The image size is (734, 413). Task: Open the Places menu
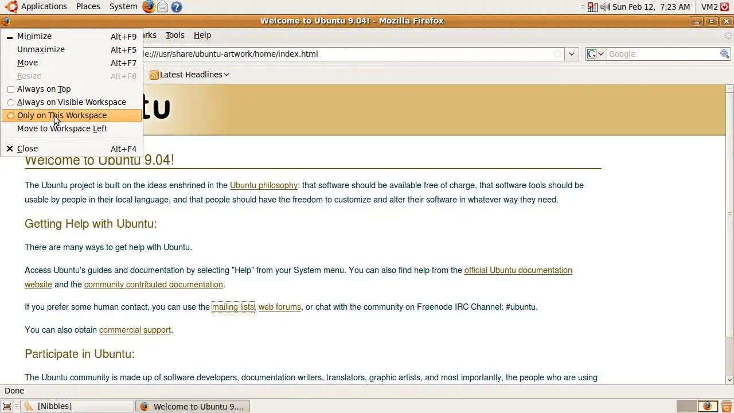(88, 6)
